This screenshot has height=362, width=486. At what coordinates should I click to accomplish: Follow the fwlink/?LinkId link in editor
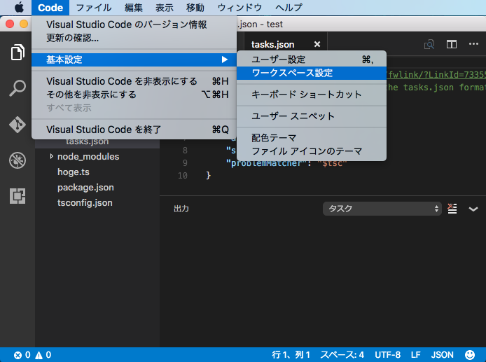point(437,74)
